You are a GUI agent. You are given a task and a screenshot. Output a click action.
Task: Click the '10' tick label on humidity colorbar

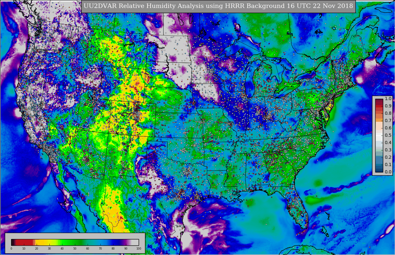(x=24, y=249)
